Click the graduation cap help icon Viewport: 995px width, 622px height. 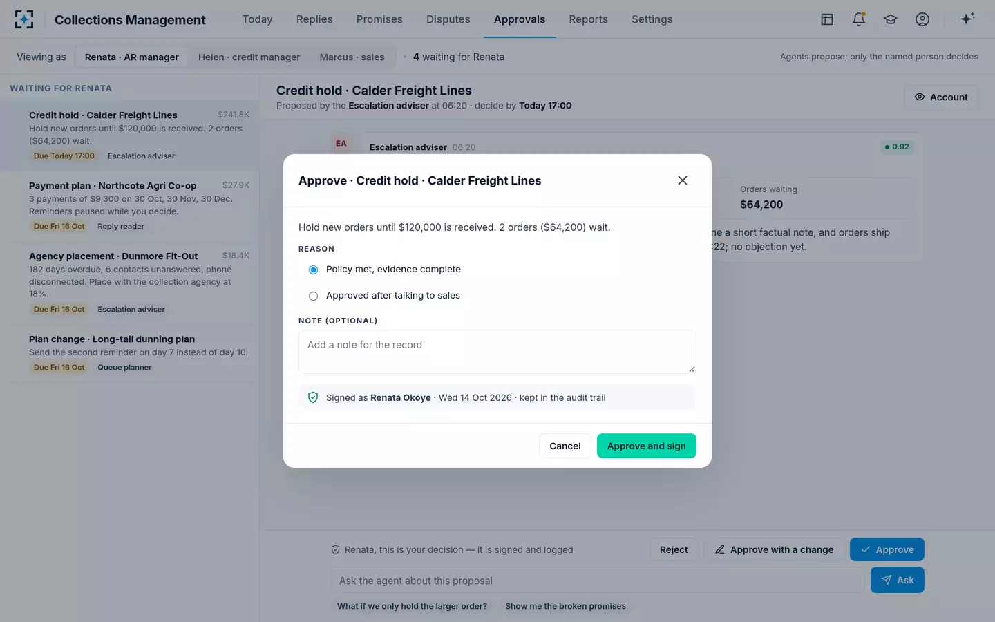click(x=891, y=19)
